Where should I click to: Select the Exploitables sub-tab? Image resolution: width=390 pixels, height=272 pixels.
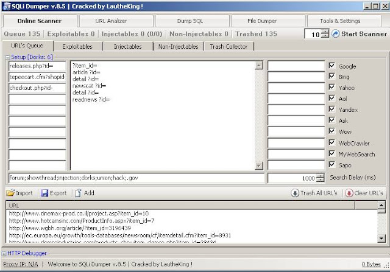pyautogui.click(x=77, y=46)
